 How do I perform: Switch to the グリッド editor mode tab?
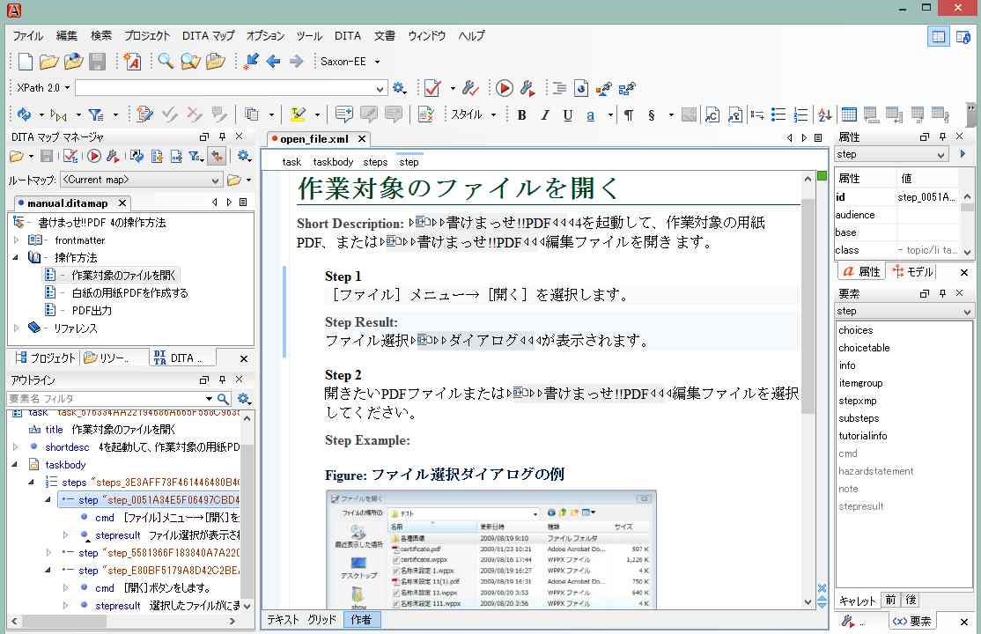click(x=322, y=620)
